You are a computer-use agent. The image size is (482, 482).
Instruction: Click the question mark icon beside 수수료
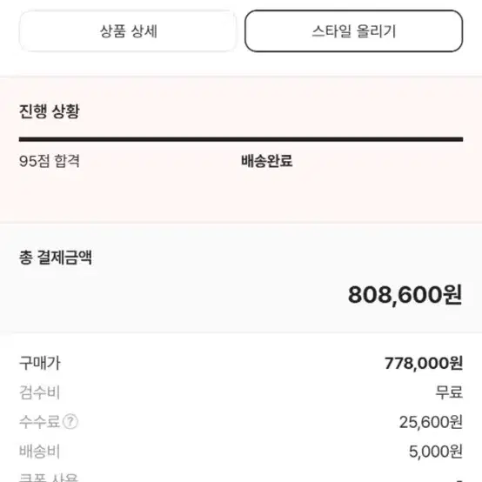click(x=70, y=422)
